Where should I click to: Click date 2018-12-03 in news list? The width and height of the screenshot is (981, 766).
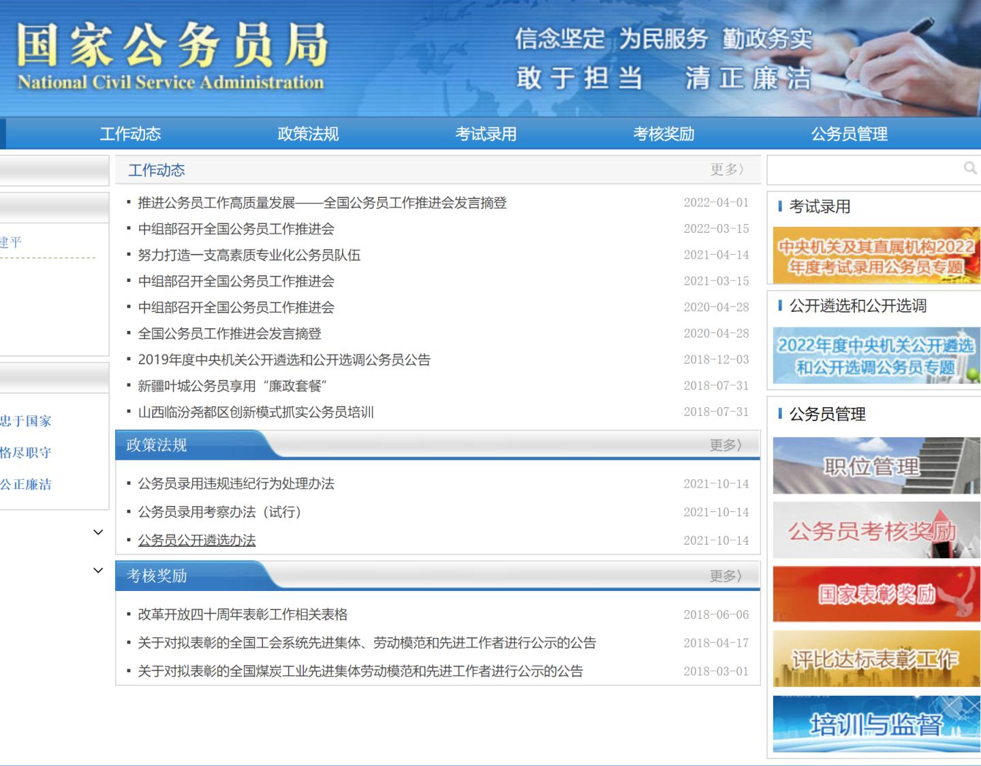coord(716,360)
